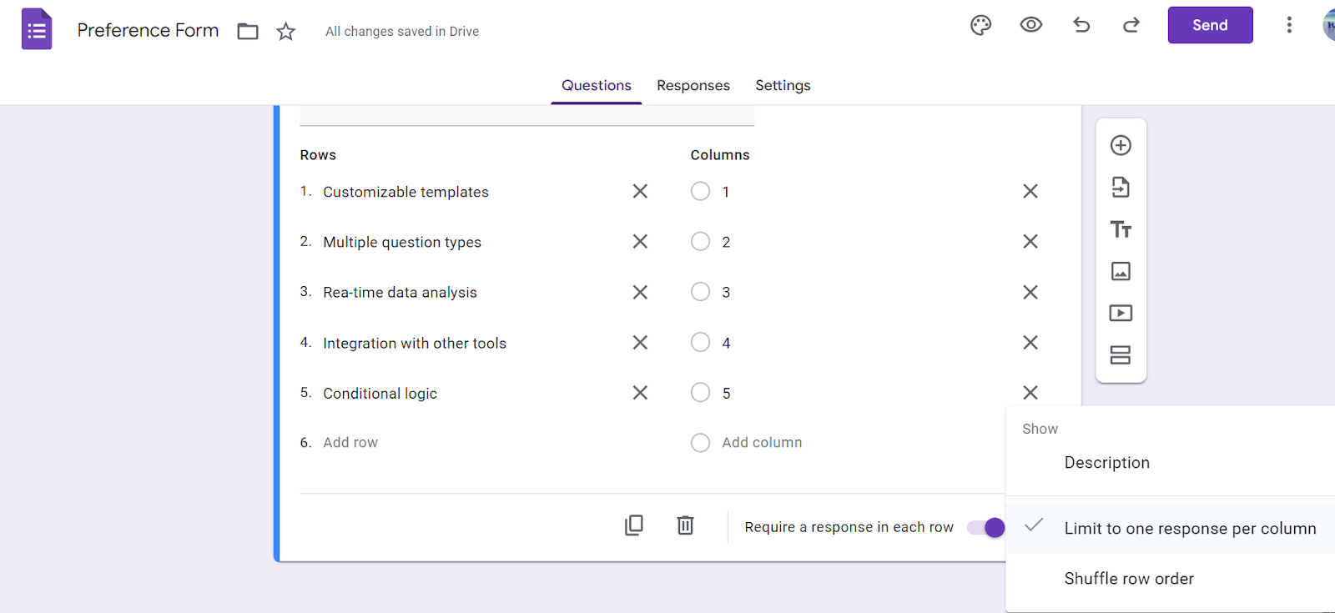
Task: Switch to the Questions tab
Action: 597,85
